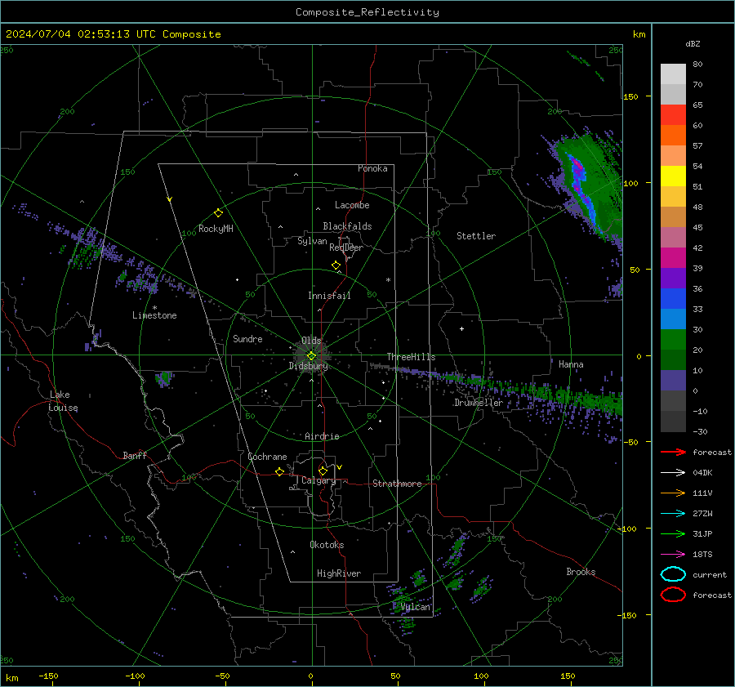The width and height of the screenshot is (735, 687).
Task: Click the Lacombe town label
Action: (352, 205)
